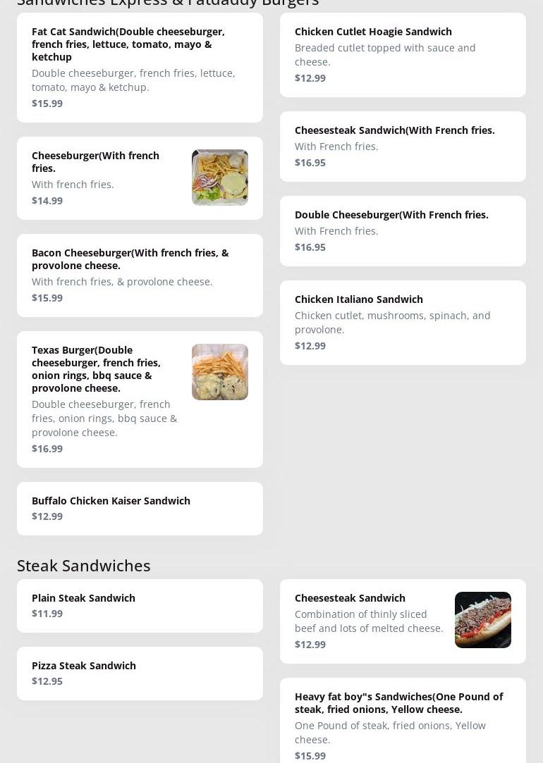Open the Cheesesteak Sandwich hoagie photo
The height and width of the screenshot is (763, 543).
click(482, 620)
